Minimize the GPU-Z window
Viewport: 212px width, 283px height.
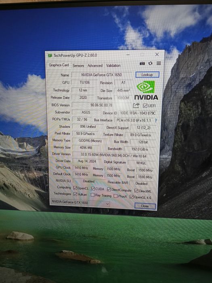pos(128,55)
